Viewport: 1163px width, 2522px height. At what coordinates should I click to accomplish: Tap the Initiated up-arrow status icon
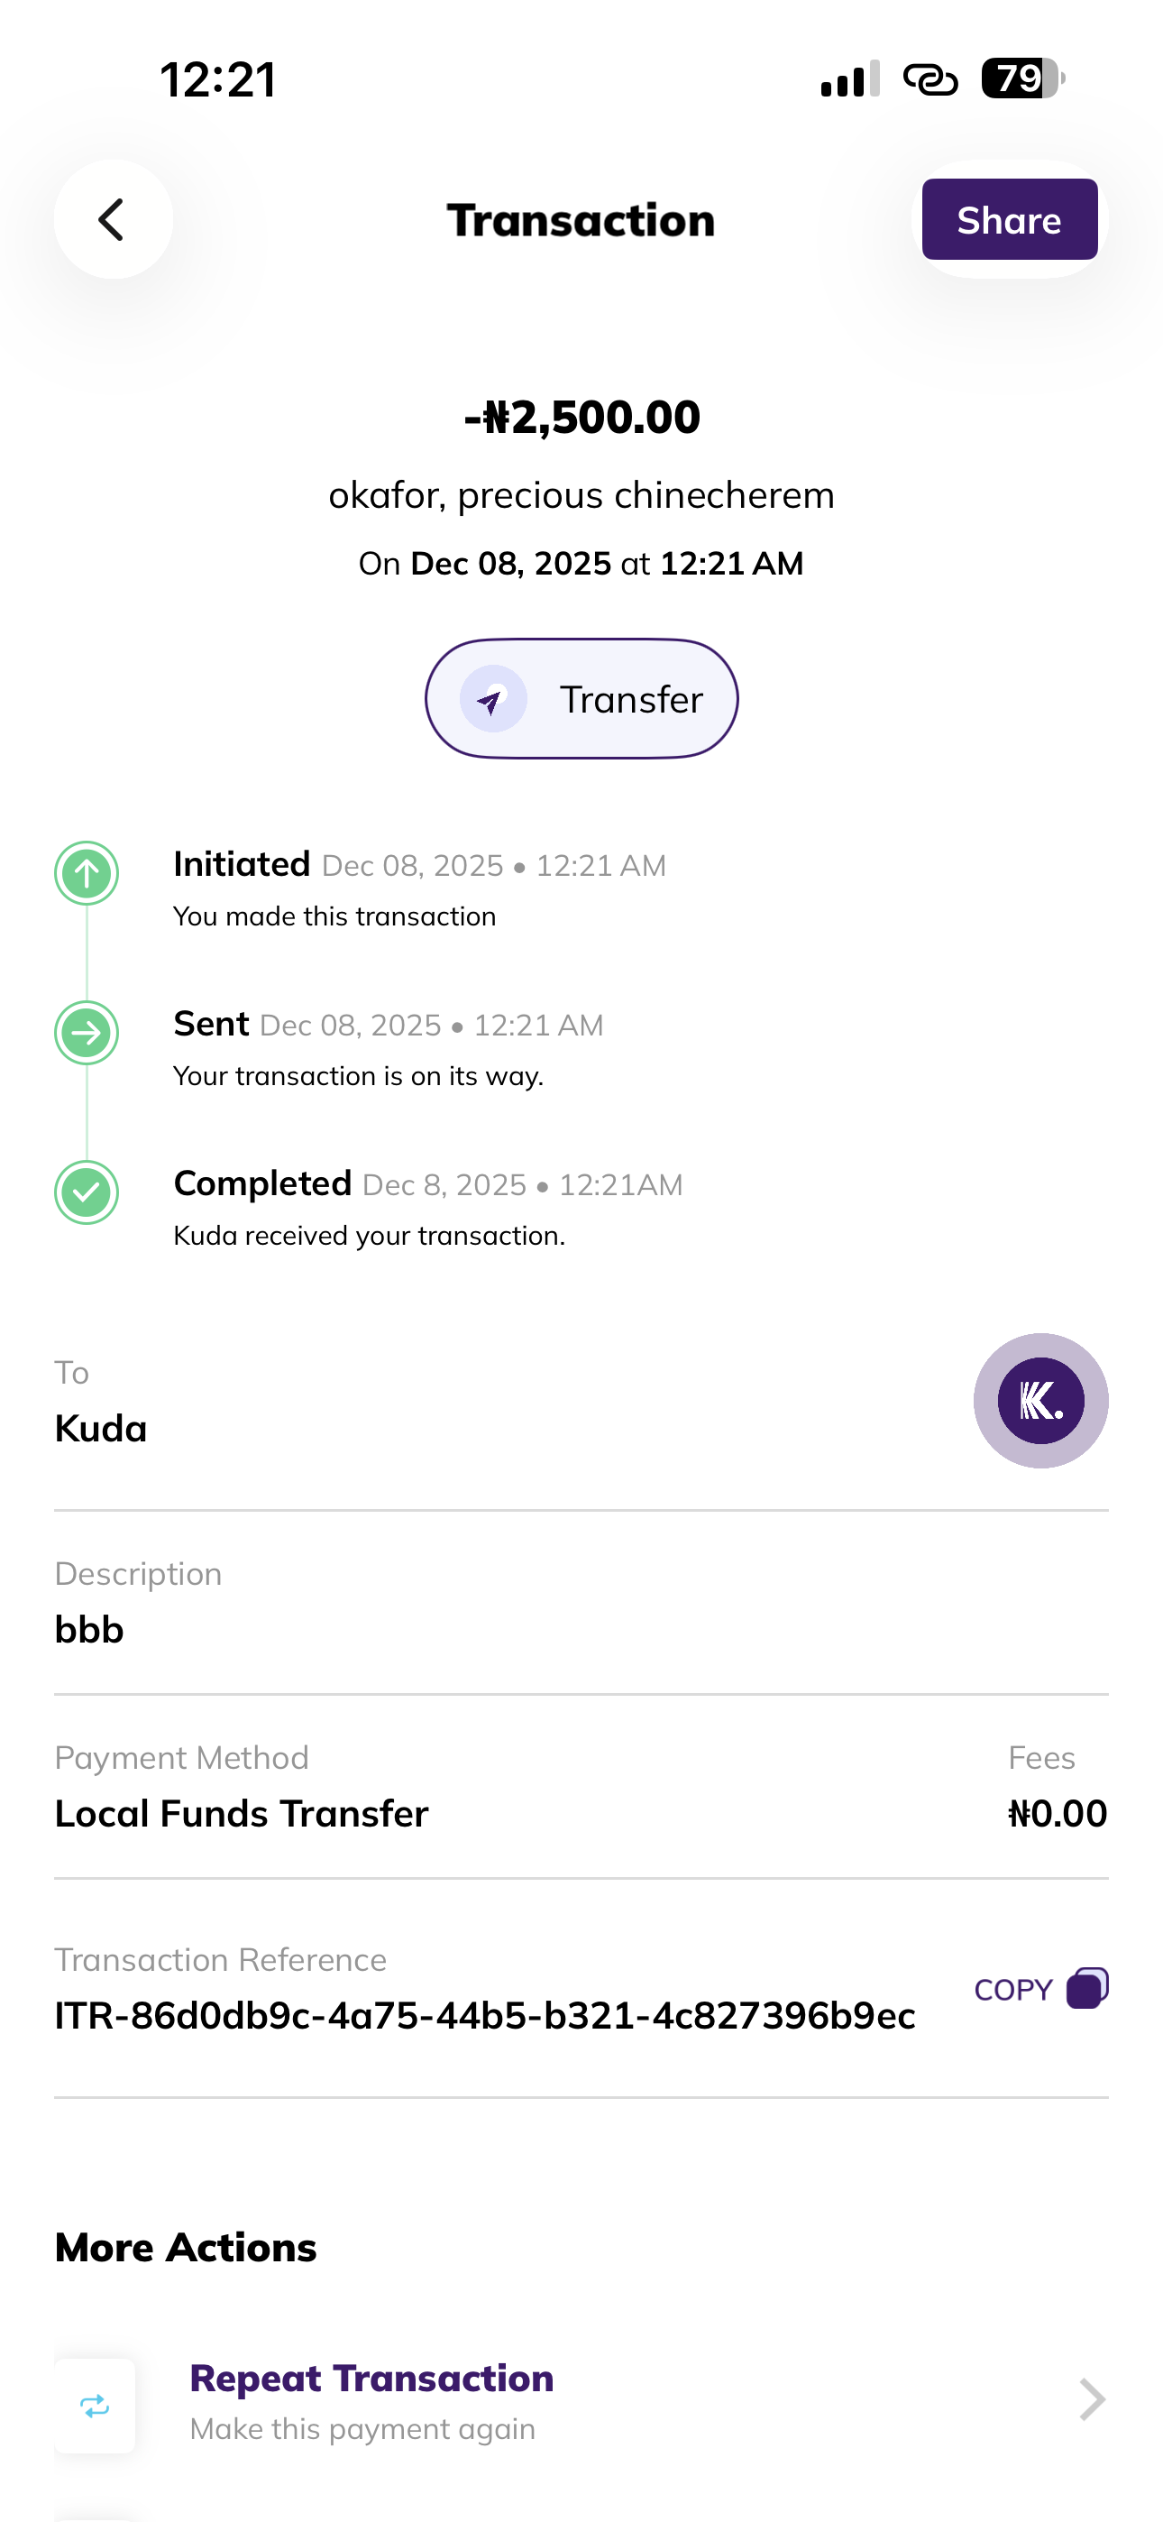coord(87,872)
